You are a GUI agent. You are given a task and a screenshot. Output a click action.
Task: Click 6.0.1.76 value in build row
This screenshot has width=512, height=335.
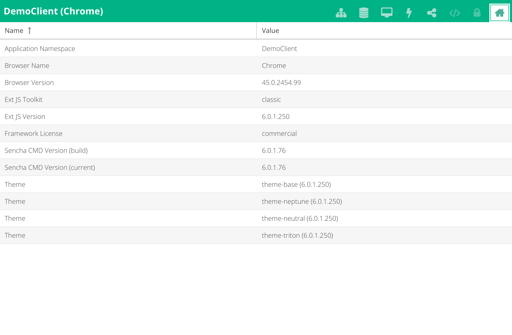(x=274, y=151)
